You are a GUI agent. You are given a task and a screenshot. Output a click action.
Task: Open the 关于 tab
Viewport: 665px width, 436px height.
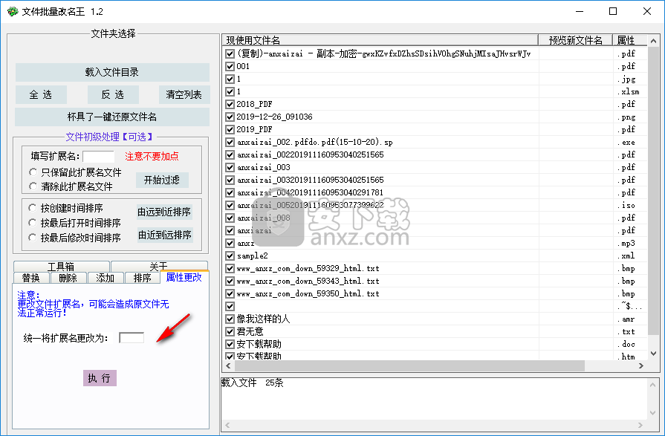pyautogui.click(x=159, y=267)
